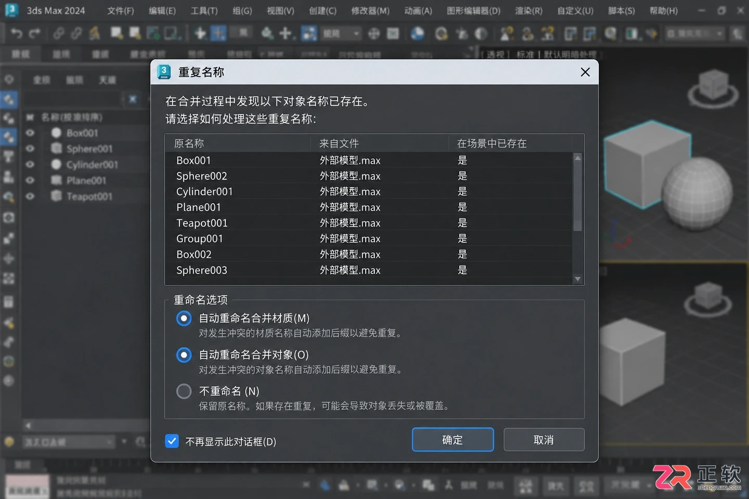Open the 编辑(E) menu
The image size is (749, 499).
click(162, 10)
